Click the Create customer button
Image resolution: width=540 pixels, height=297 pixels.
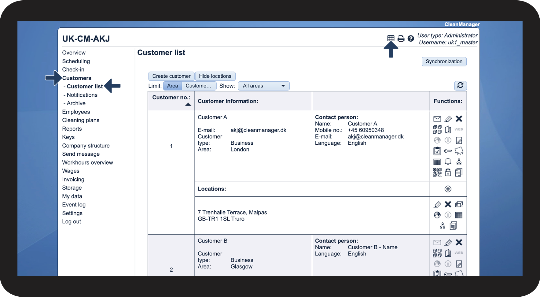(171, 76)
